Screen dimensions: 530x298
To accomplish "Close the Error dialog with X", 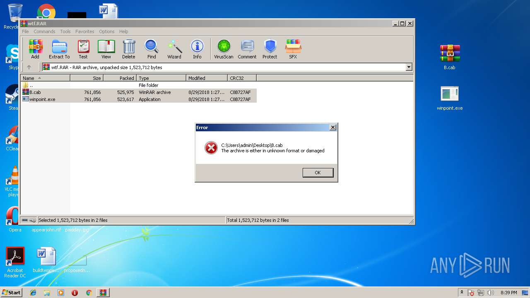I will click(333, 127).
